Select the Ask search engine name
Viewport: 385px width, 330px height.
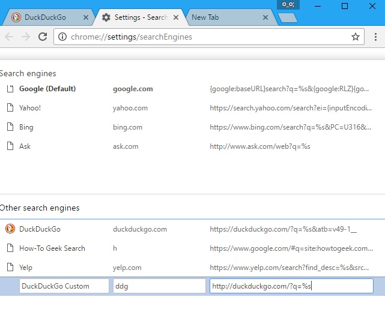(x=25, y=146)
